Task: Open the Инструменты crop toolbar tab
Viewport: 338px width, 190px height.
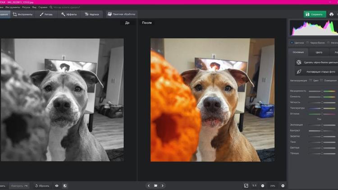Action: tap(23, 14)
